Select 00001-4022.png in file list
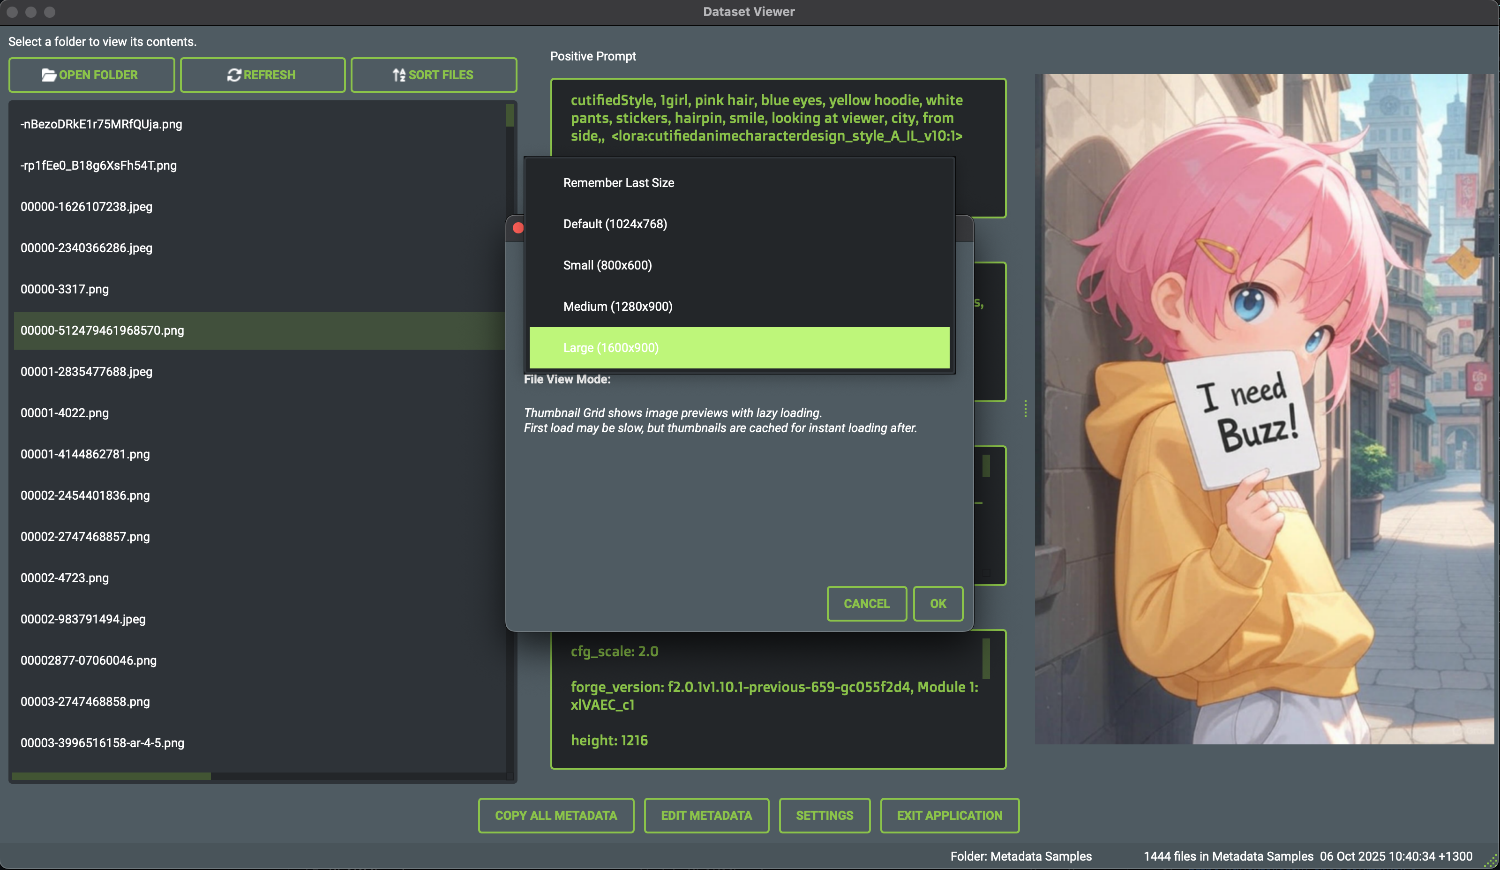 click(64, 413)
